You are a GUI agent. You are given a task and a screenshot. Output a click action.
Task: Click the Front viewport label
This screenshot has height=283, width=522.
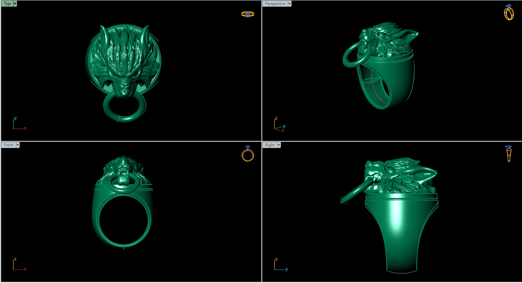click(8, 145)
